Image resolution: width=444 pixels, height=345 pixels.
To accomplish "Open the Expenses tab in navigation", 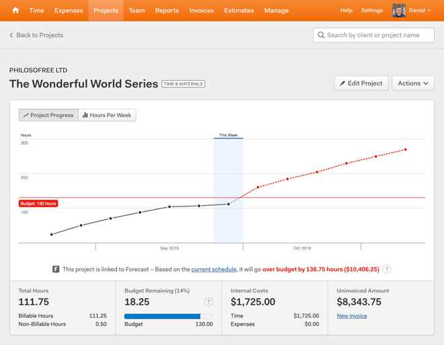I will point(69,10).
